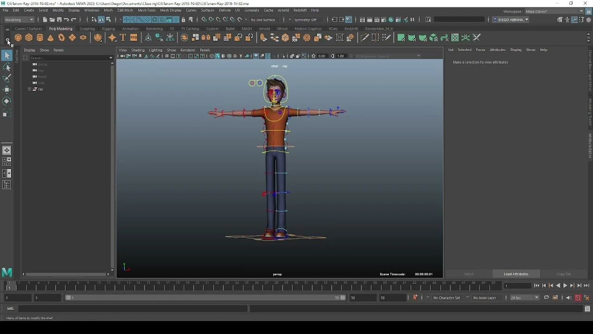Create polygon Type text with T icon

(x=123, y=38)
